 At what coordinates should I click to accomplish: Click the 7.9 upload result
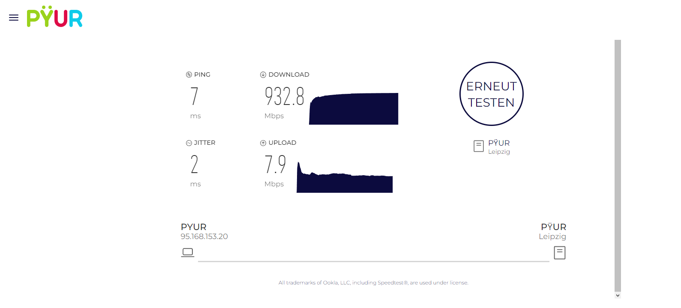click(275, 164)
